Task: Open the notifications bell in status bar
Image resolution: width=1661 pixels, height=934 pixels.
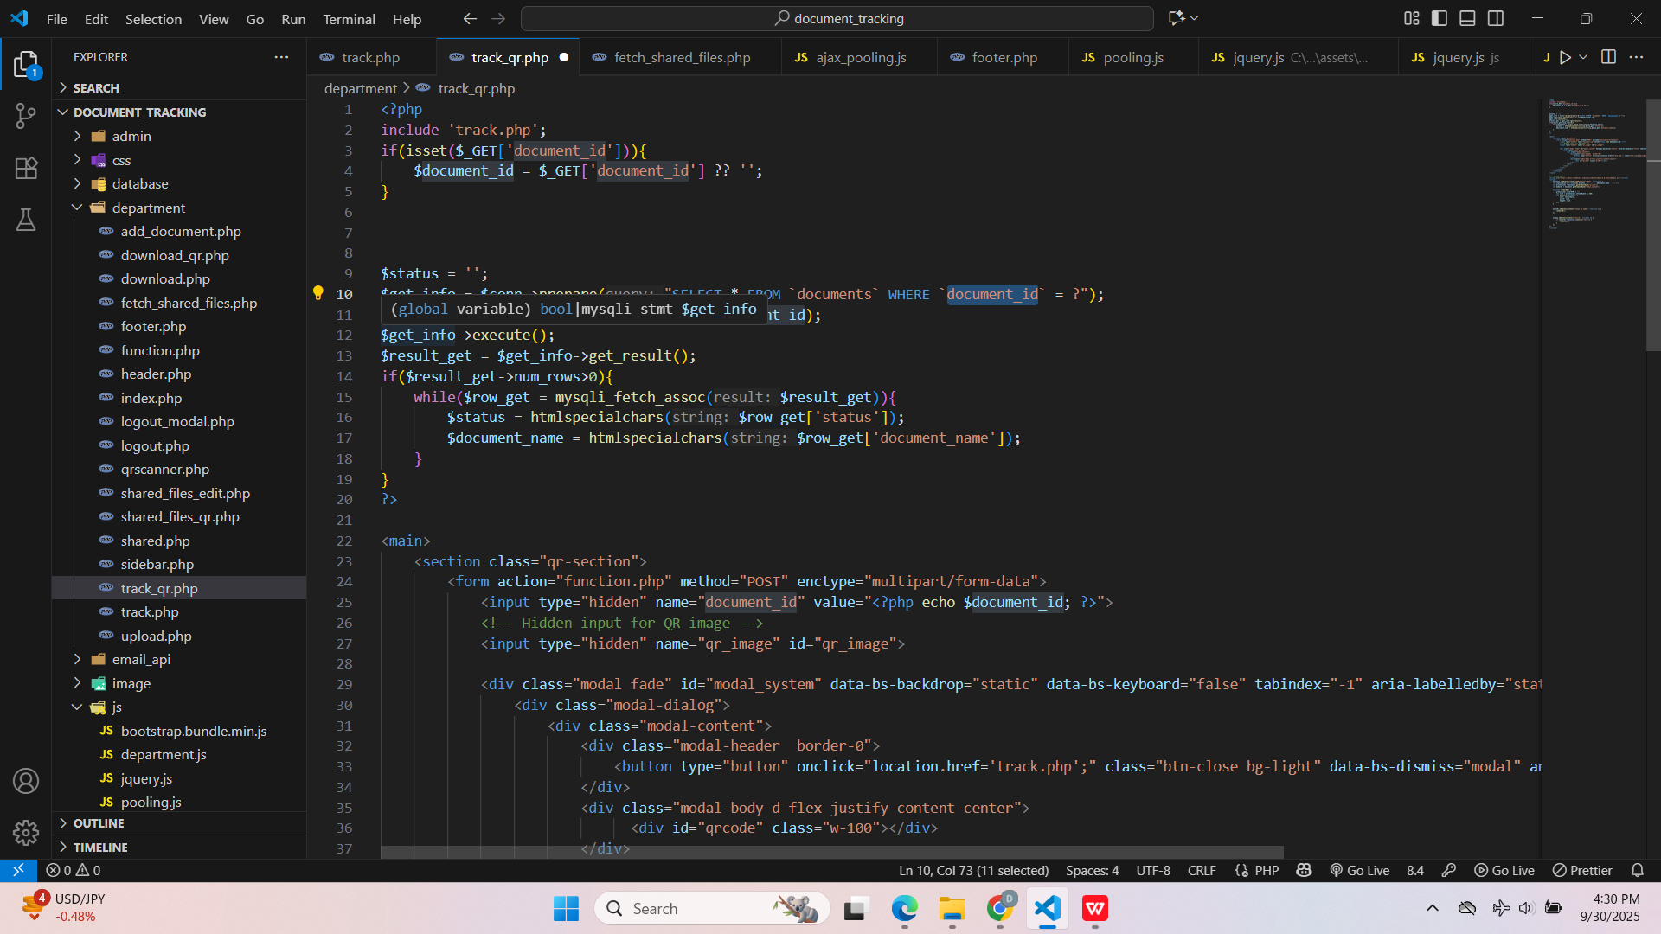Action: [1637, 870]
